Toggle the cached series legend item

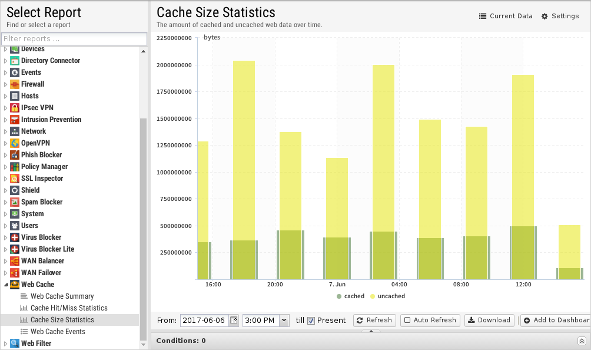point(351,296)
